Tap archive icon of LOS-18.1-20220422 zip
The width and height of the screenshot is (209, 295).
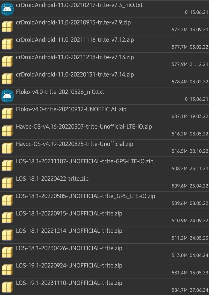pos(7,183)
